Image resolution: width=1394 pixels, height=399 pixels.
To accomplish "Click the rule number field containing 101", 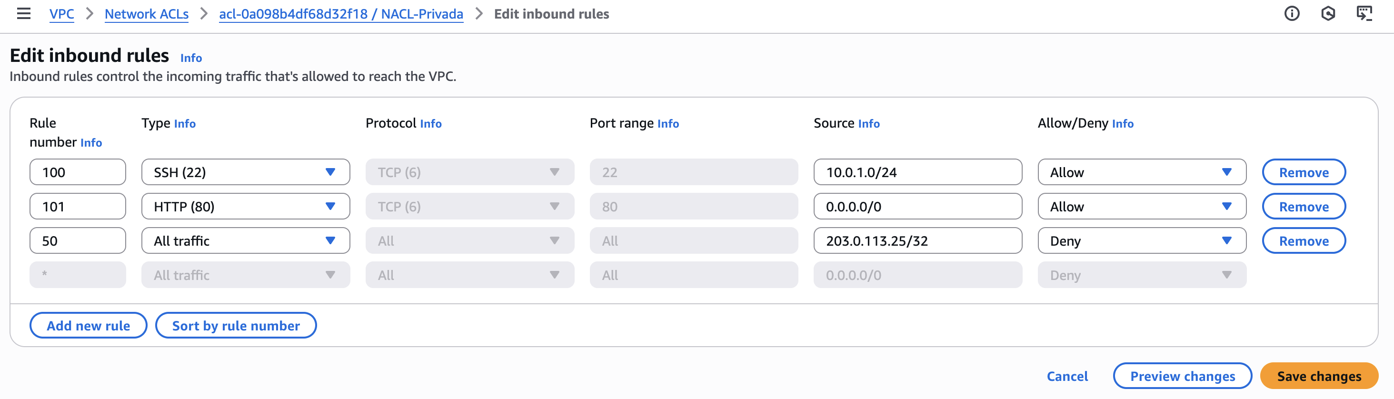I will (x=78, y=206).
